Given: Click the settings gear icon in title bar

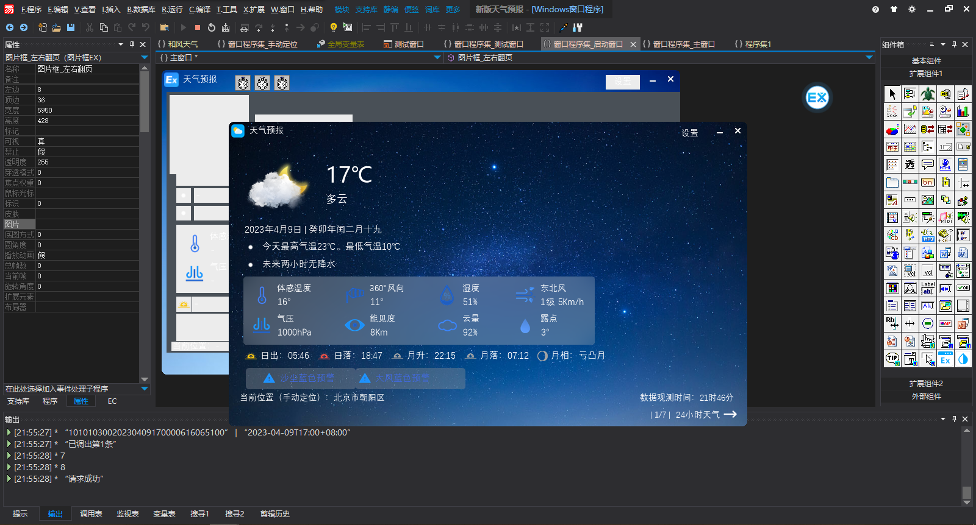Looking at the screenshot, I should 912,9.
